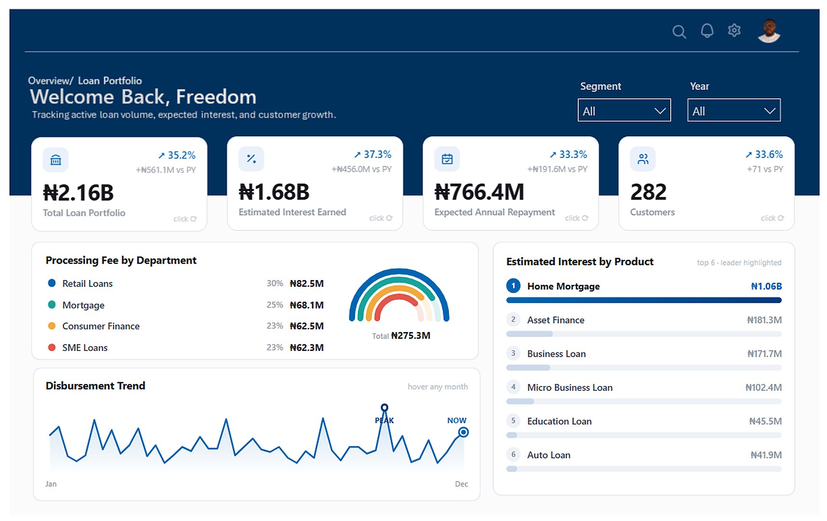Image resolution: width=827 pixels, height=521 pixels.
Task: Click the blue Retail Loans legend dot
Action: pos(52,283)
